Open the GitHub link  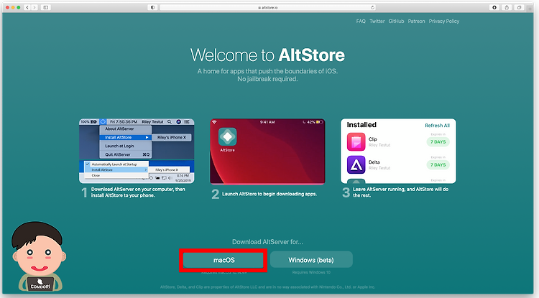396,22
